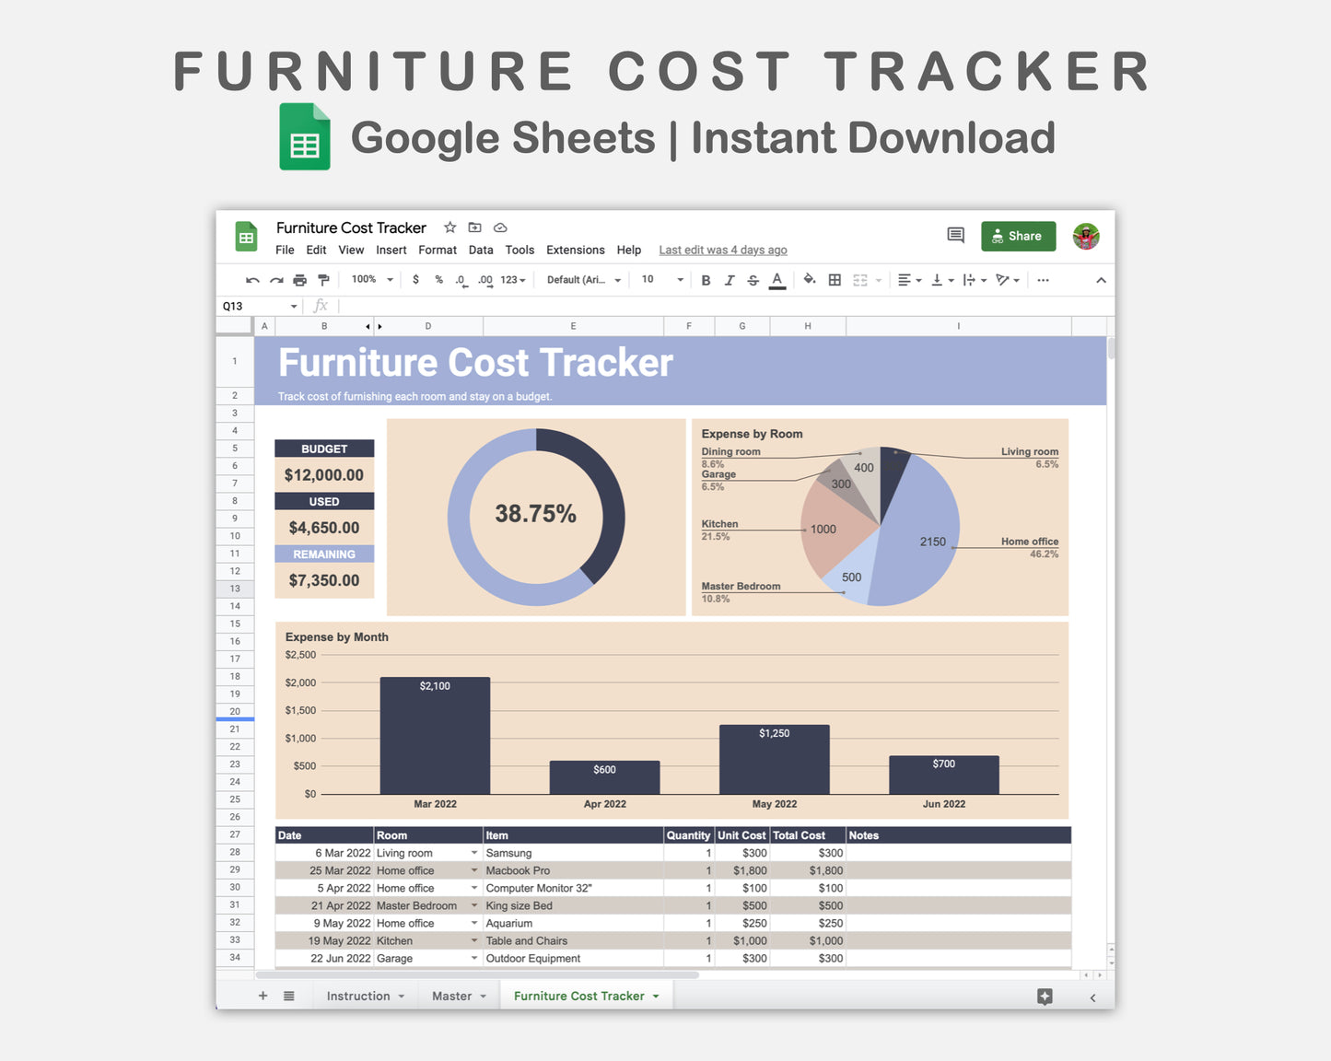
Task: Star the Furniture Cost Tracker document
Action: (x=450, y=227)
